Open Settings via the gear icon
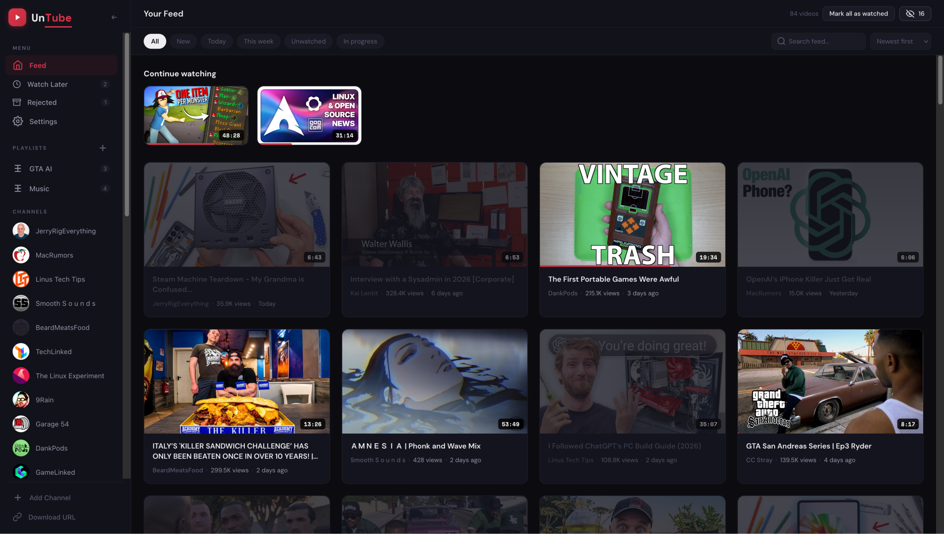Screen dimensions: 944x534 pos(18,121)
